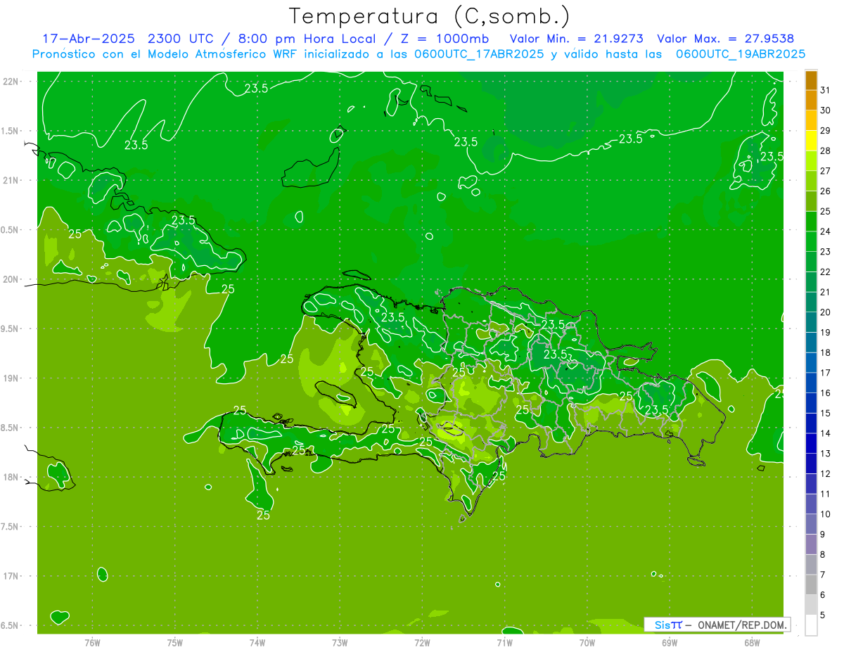Click the '28' value on the color scale
Viewport: 844px width, 652px height.
point(825,151)
